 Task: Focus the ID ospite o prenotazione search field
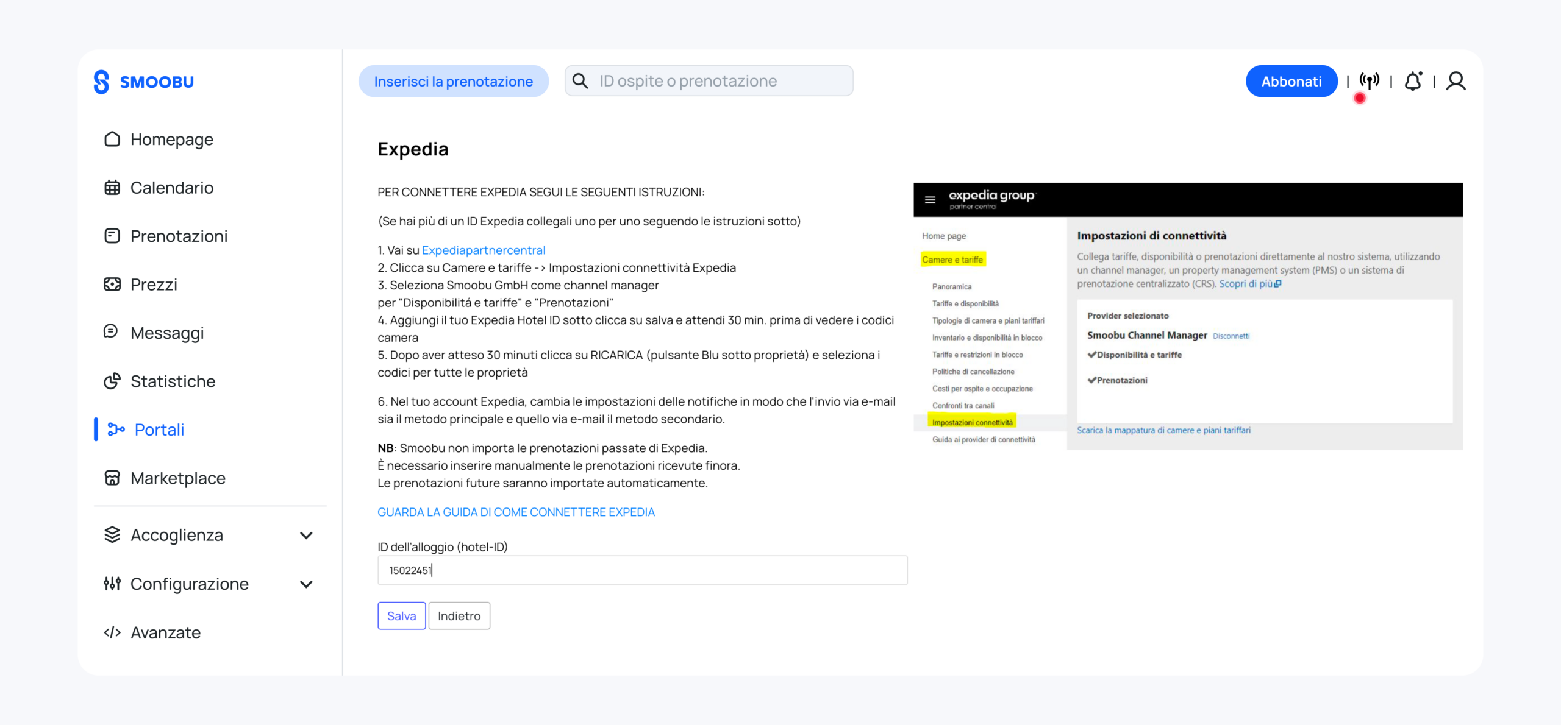click(709, 81)
